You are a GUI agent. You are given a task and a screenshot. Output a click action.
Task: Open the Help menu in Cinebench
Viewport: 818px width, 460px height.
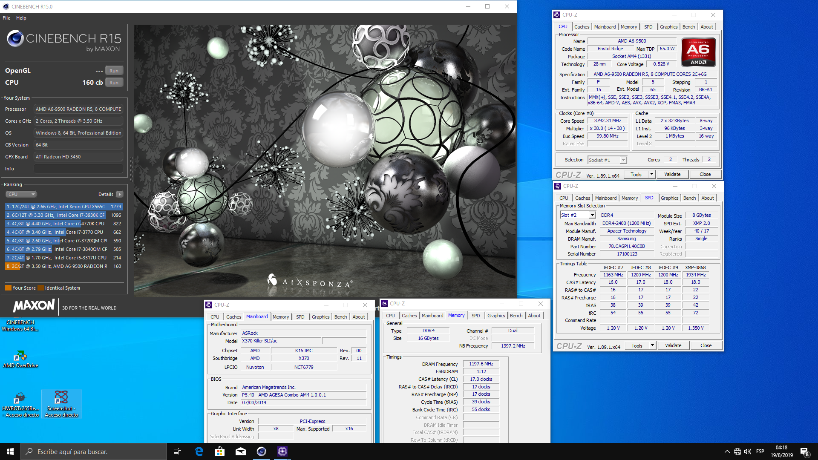pos(21,18)
